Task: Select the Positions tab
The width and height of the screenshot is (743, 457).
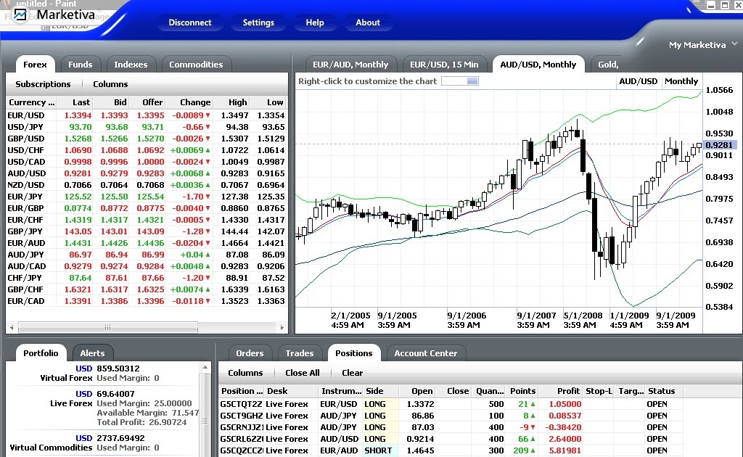Action: [354, 353]
